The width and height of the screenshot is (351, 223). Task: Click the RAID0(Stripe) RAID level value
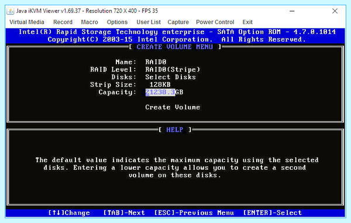click(x=173, y=70)
